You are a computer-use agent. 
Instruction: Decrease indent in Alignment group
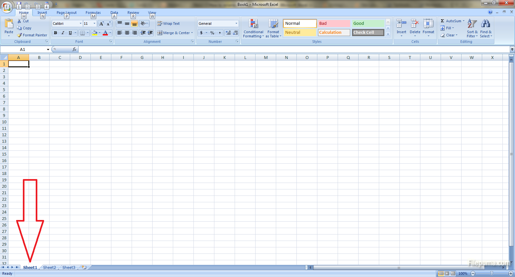[x=143, y=33]
